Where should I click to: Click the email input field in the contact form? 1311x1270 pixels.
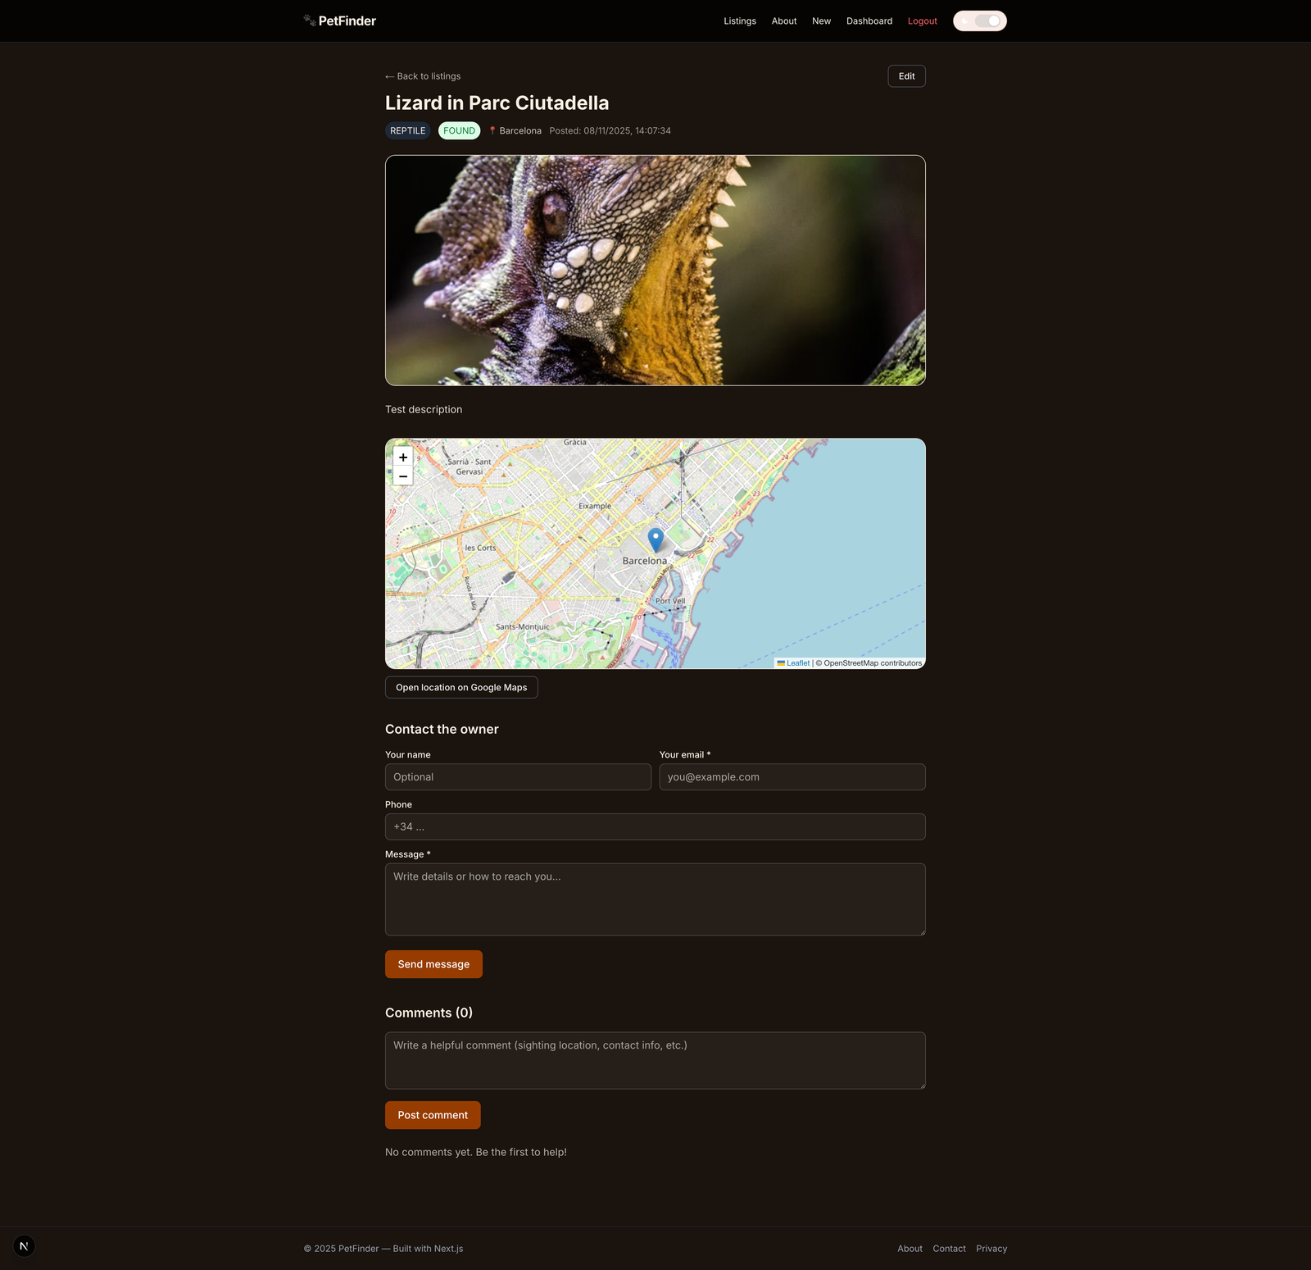click(792, 776)
